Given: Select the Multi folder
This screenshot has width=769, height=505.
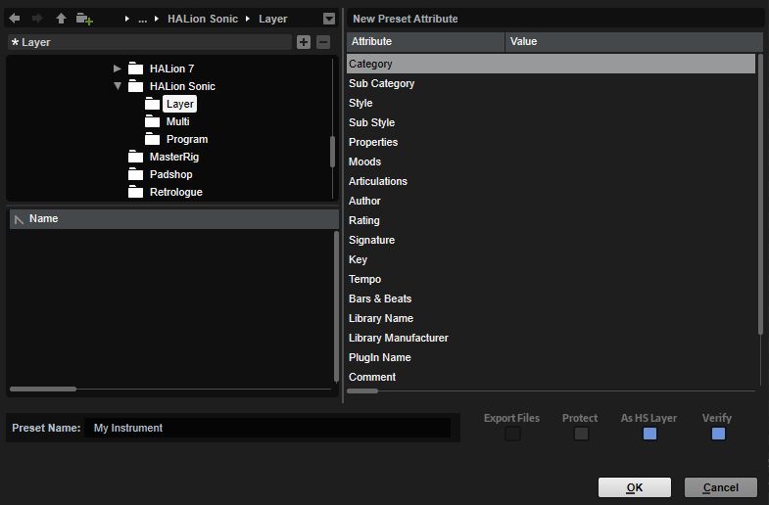Looking at the screenshot, I should pos(177,121).
